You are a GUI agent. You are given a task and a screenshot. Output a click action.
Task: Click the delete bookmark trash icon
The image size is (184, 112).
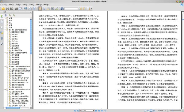point(6,15)
